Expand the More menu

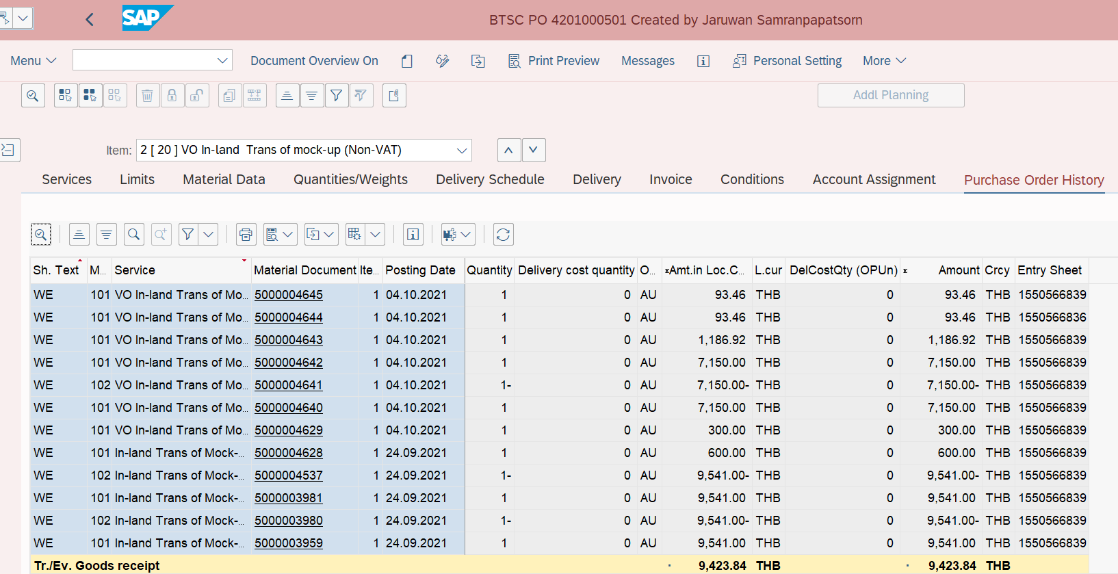click(884, 61)
